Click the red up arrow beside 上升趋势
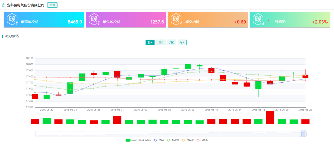Screen dimensions: 334x159 pos(269,22)
